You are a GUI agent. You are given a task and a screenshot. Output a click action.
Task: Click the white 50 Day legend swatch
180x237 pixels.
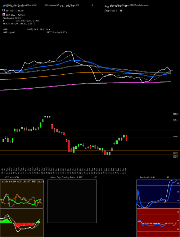(x=4, y=10)
